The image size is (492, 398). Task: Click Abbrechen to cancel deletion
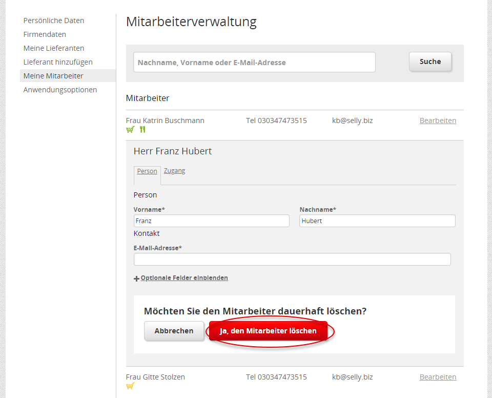(174, 331)
